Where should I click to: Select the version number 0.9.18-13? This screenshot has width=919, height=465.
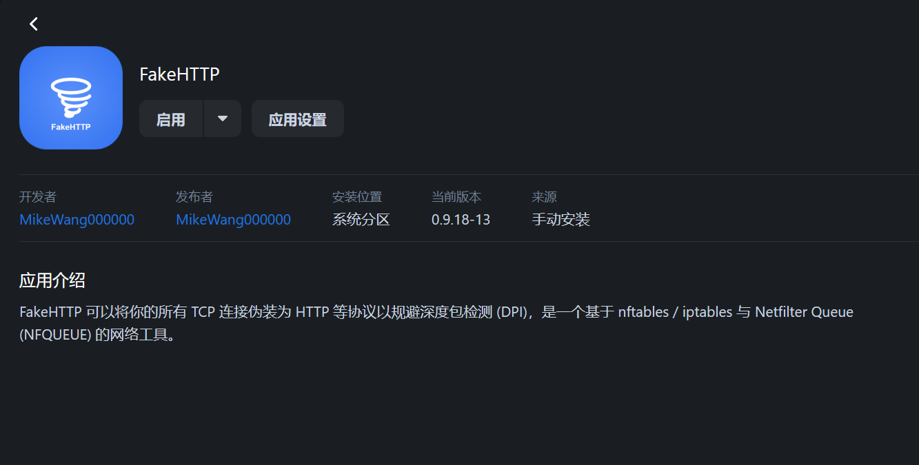(460, 219)
